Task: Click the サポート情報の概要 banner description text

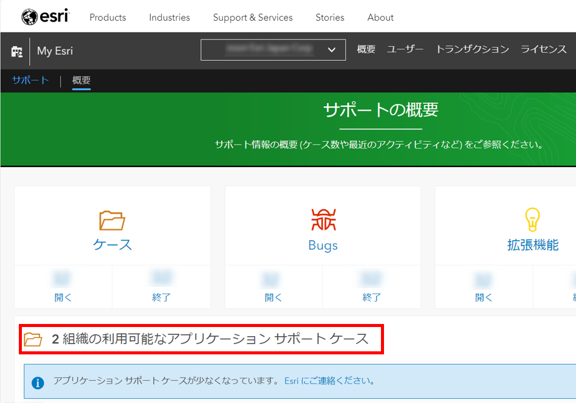Action: (379, 145)
